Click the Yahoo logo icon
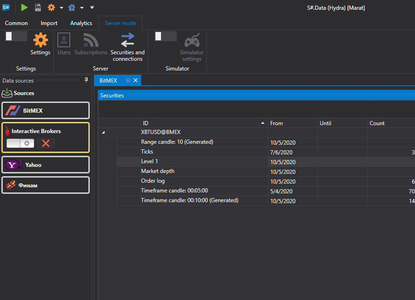The width and height of the screenshot is (415, 300). tap(14, 165)
